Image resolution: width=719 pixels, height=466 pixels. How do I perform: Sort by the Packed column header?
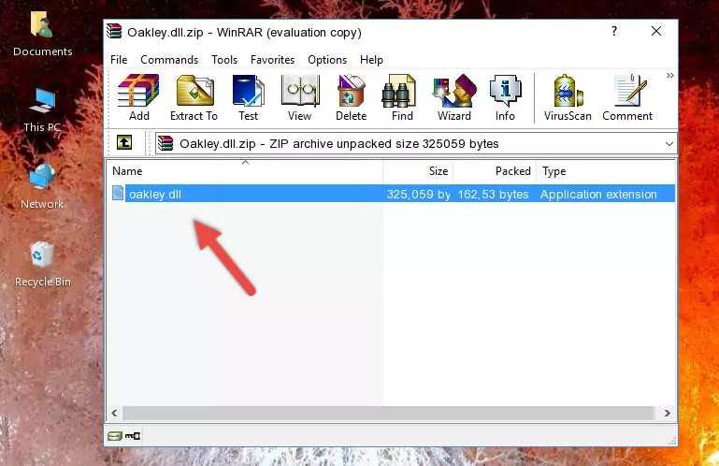pos(495,171)
